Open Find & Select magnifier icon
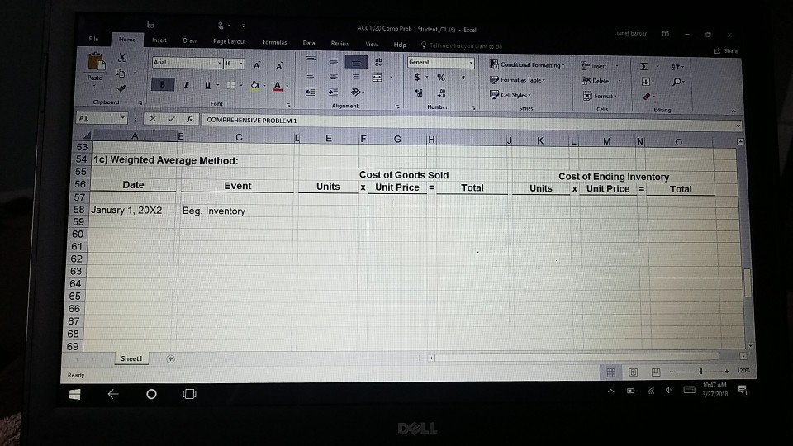The height and width of the screenshot is (446, 793). [x=677, y=82]
